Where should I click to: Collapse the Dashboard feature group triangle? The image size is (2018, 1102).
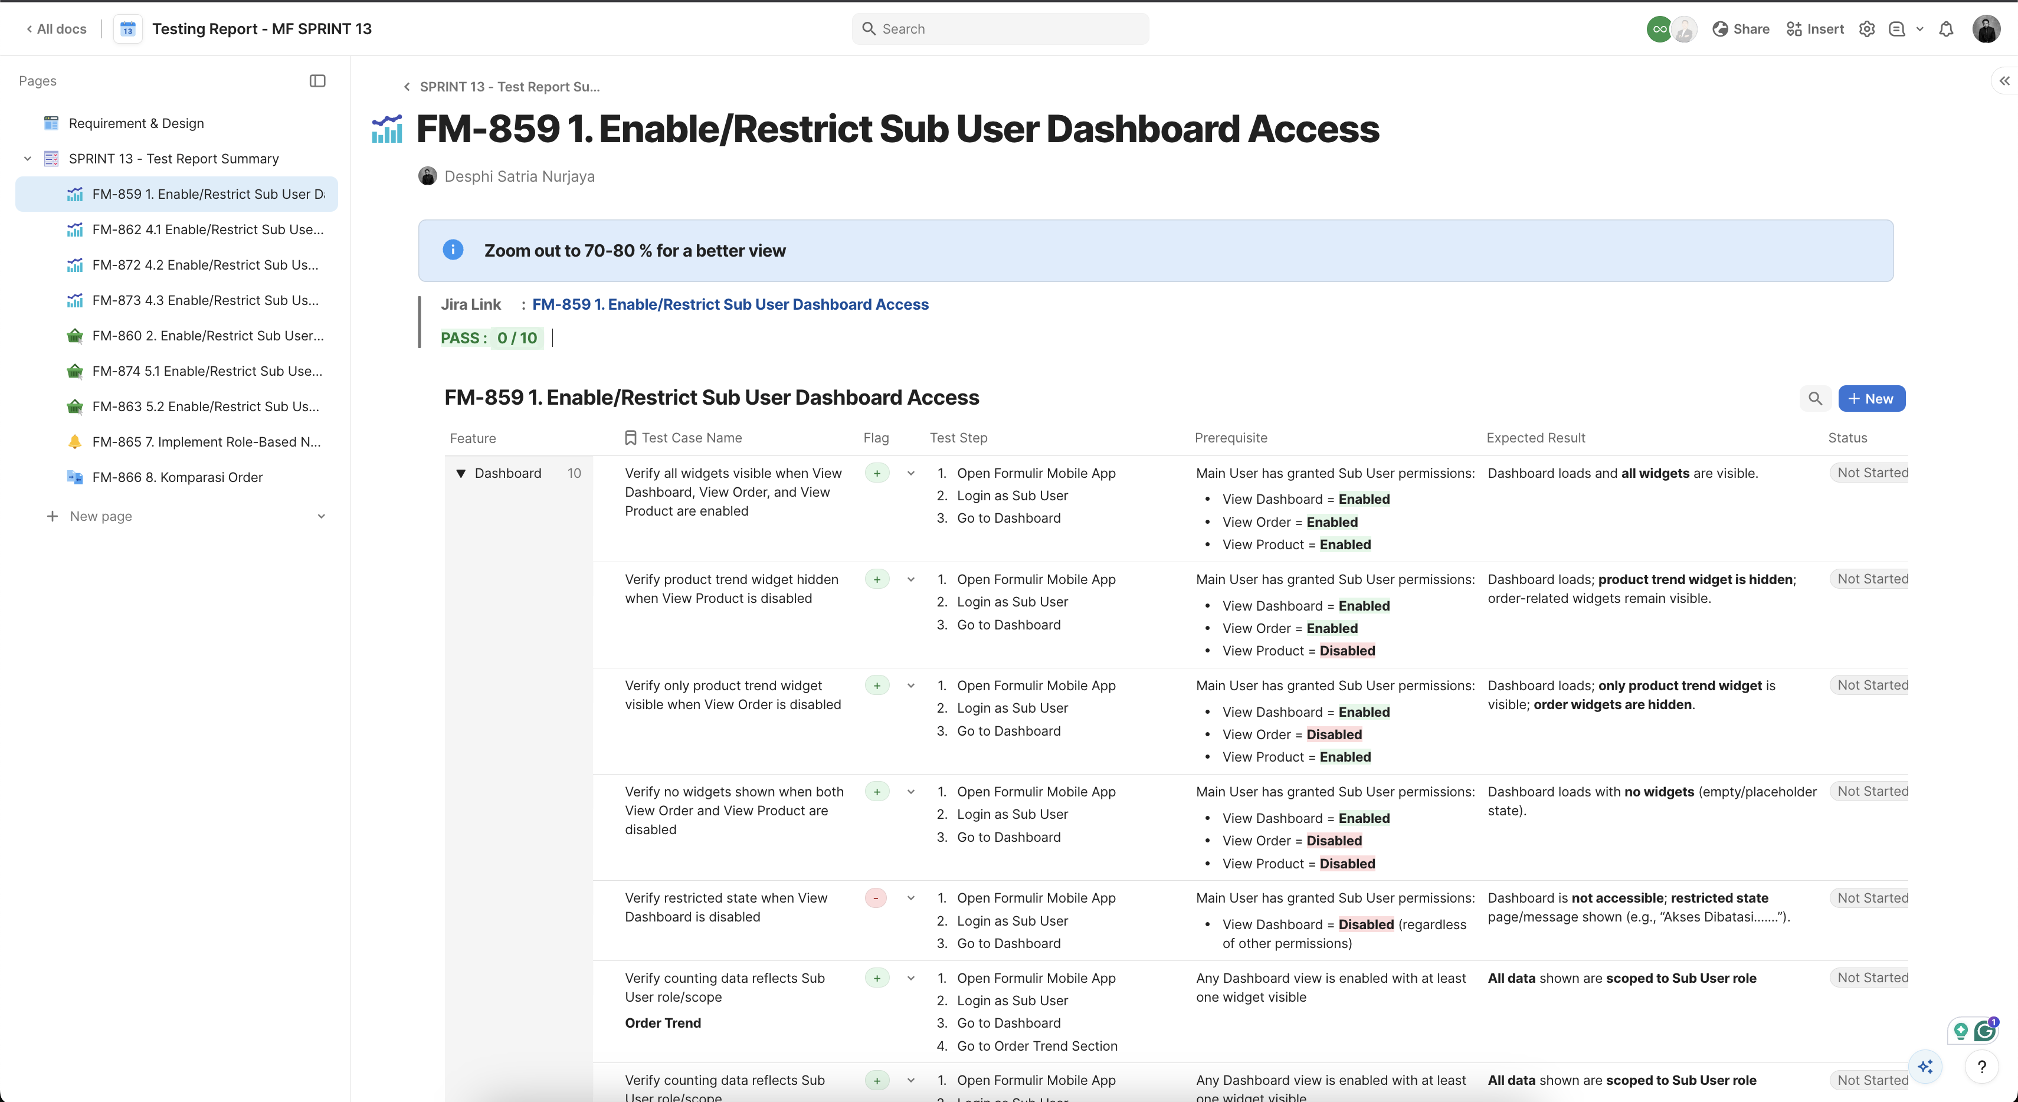click(x=461, y=473)
